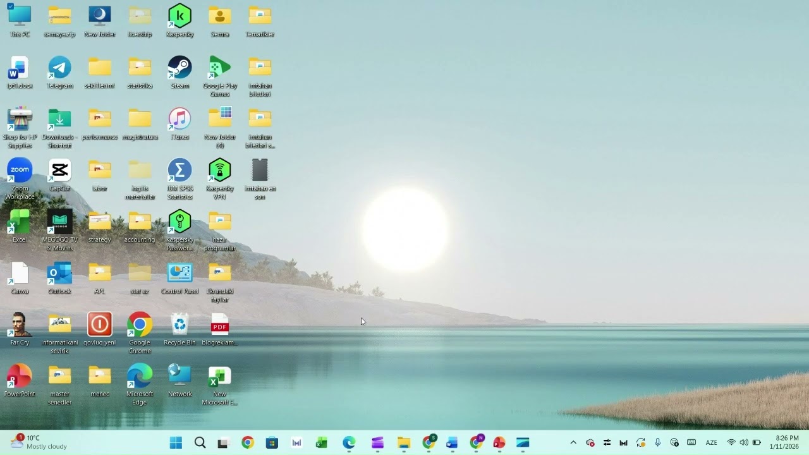
Task: Select the accounting folder
Action: coord(140,227)
